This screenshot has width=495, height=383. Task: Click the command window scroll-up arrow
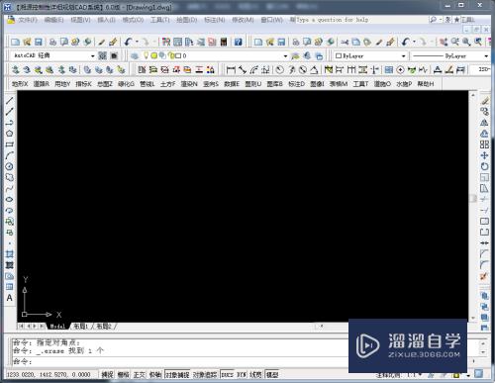[x=482, y=343]
